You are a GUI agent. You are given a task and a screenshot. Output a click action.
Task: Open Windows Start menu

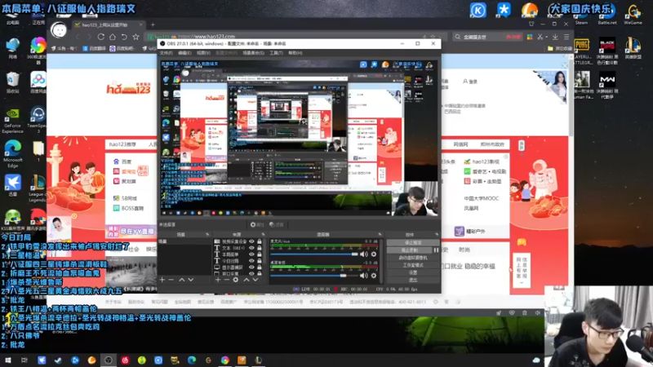click(x=8, y=360)
